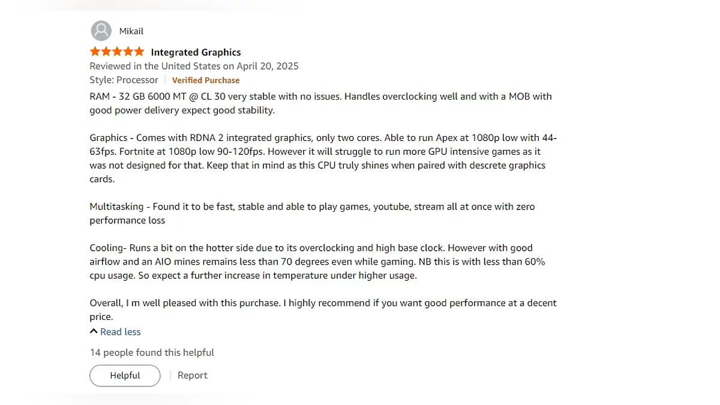Viewport: 720px width, 405px height.
Task: Click the "Read less" link
Action: [x=120, y=332]
